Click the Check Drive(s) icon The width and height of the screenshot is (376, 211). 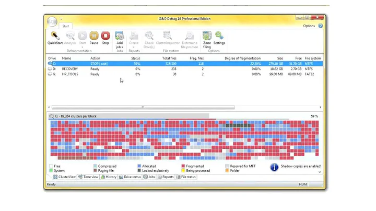click(x=149, y=36)
